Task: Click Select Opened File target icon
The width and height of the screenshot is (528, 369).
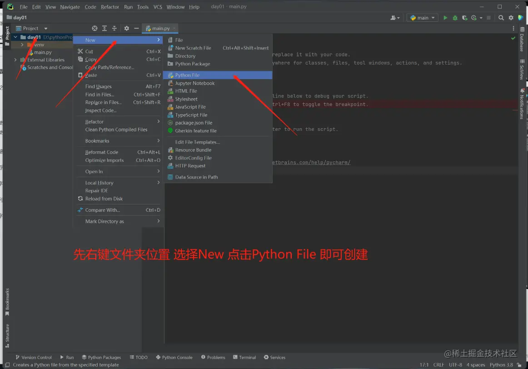Action: [95, 28]
